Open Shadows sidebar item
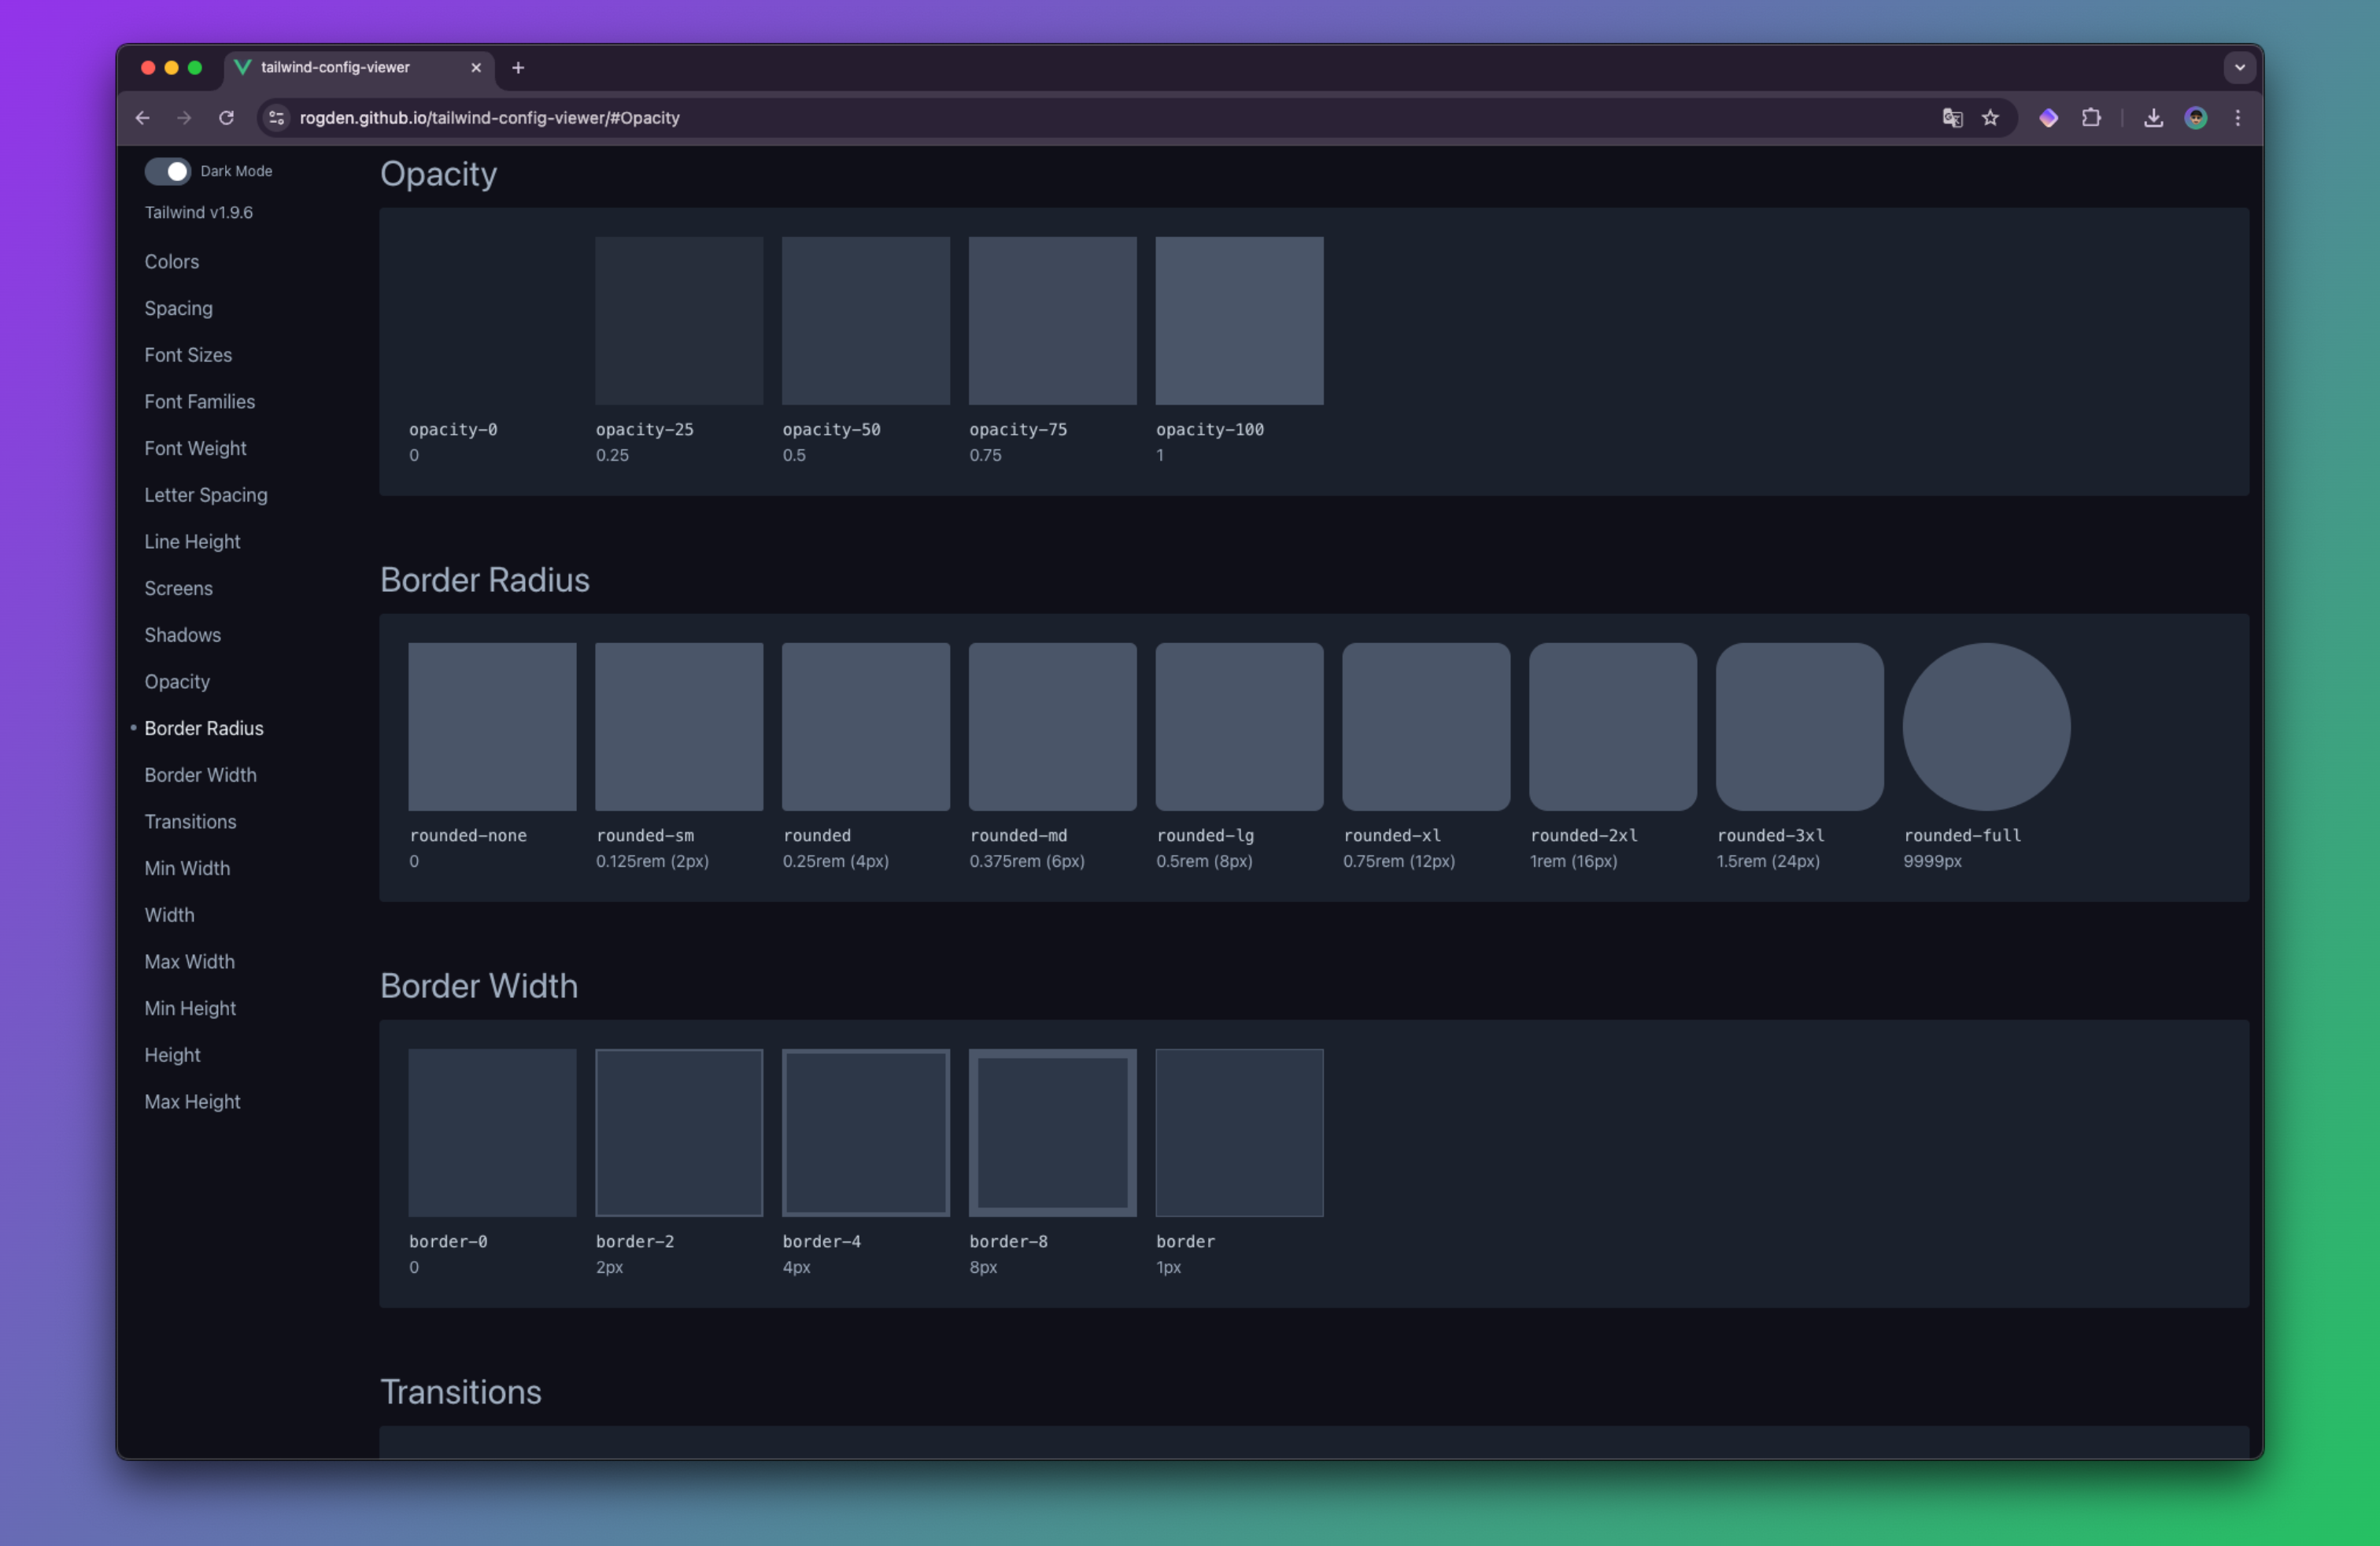The height and width of the screenshot is (1546, 2380). [182, 635]
